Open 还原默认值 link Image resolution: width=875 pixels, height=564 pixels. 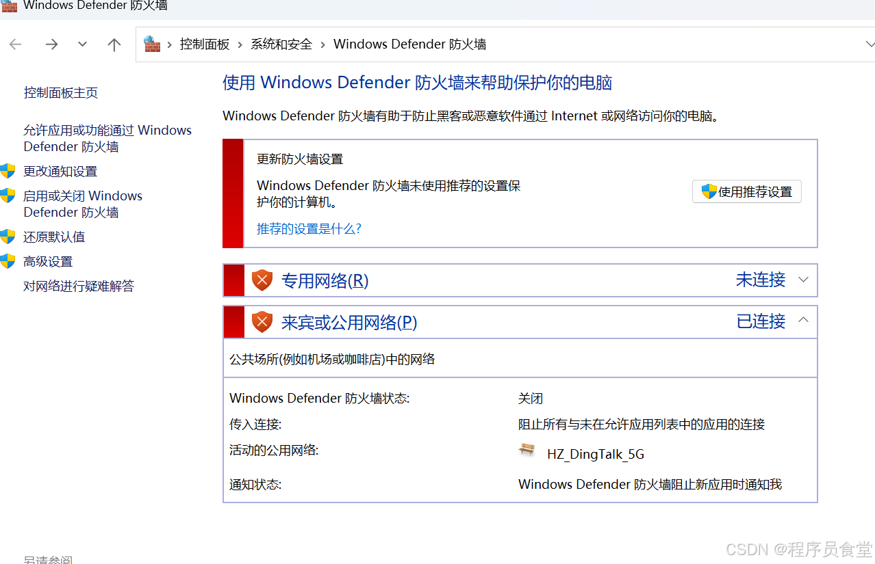54,237
